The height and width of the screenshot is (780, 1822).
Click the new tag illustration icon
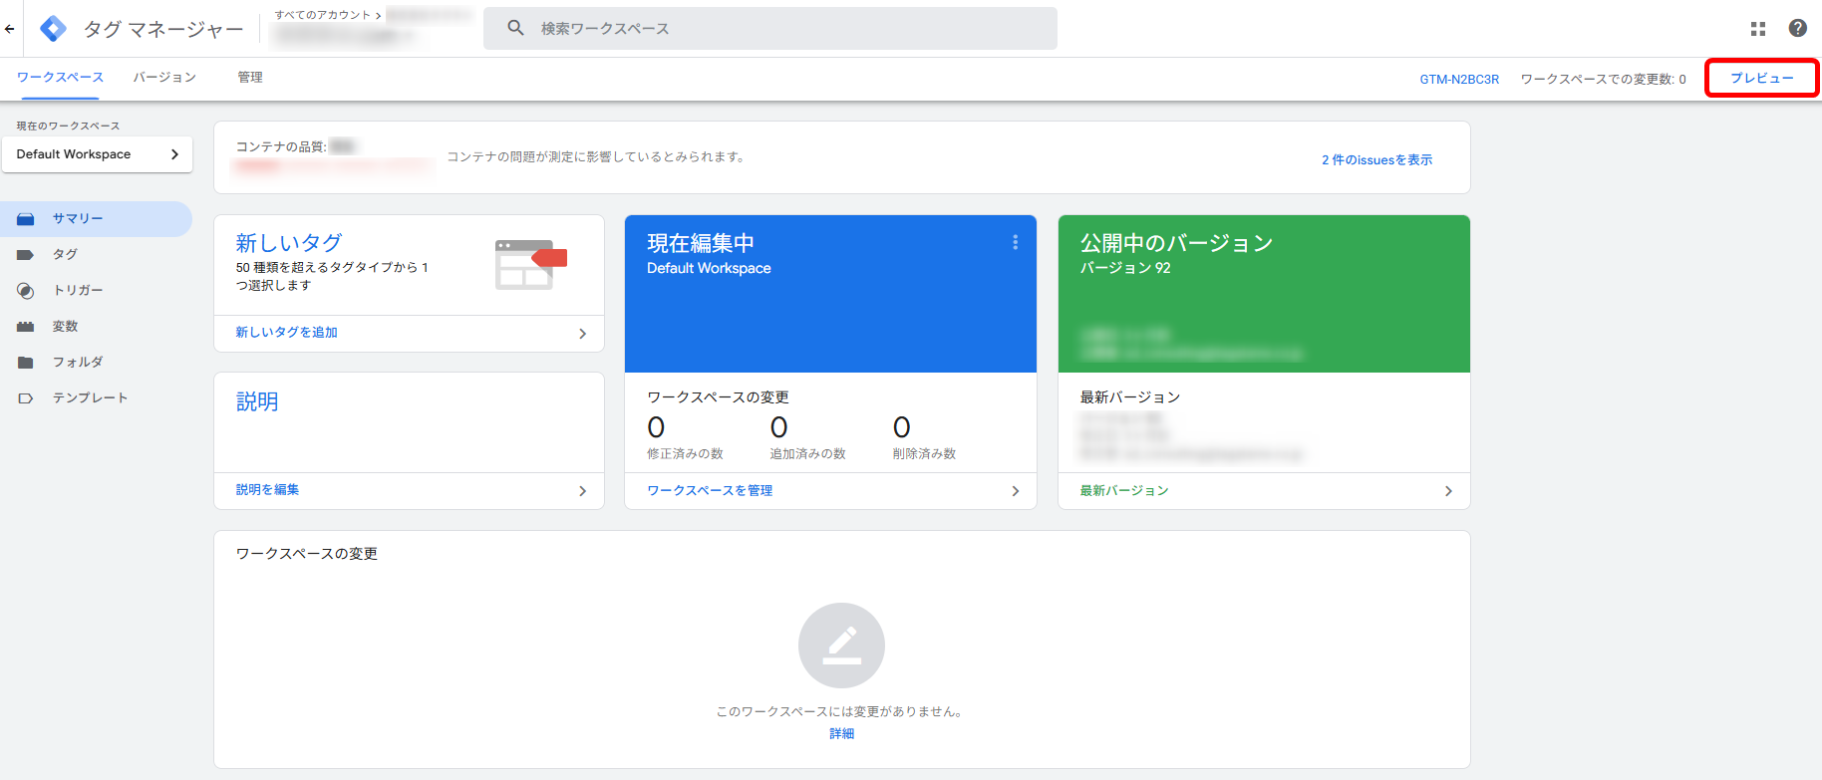coord(530,264)
